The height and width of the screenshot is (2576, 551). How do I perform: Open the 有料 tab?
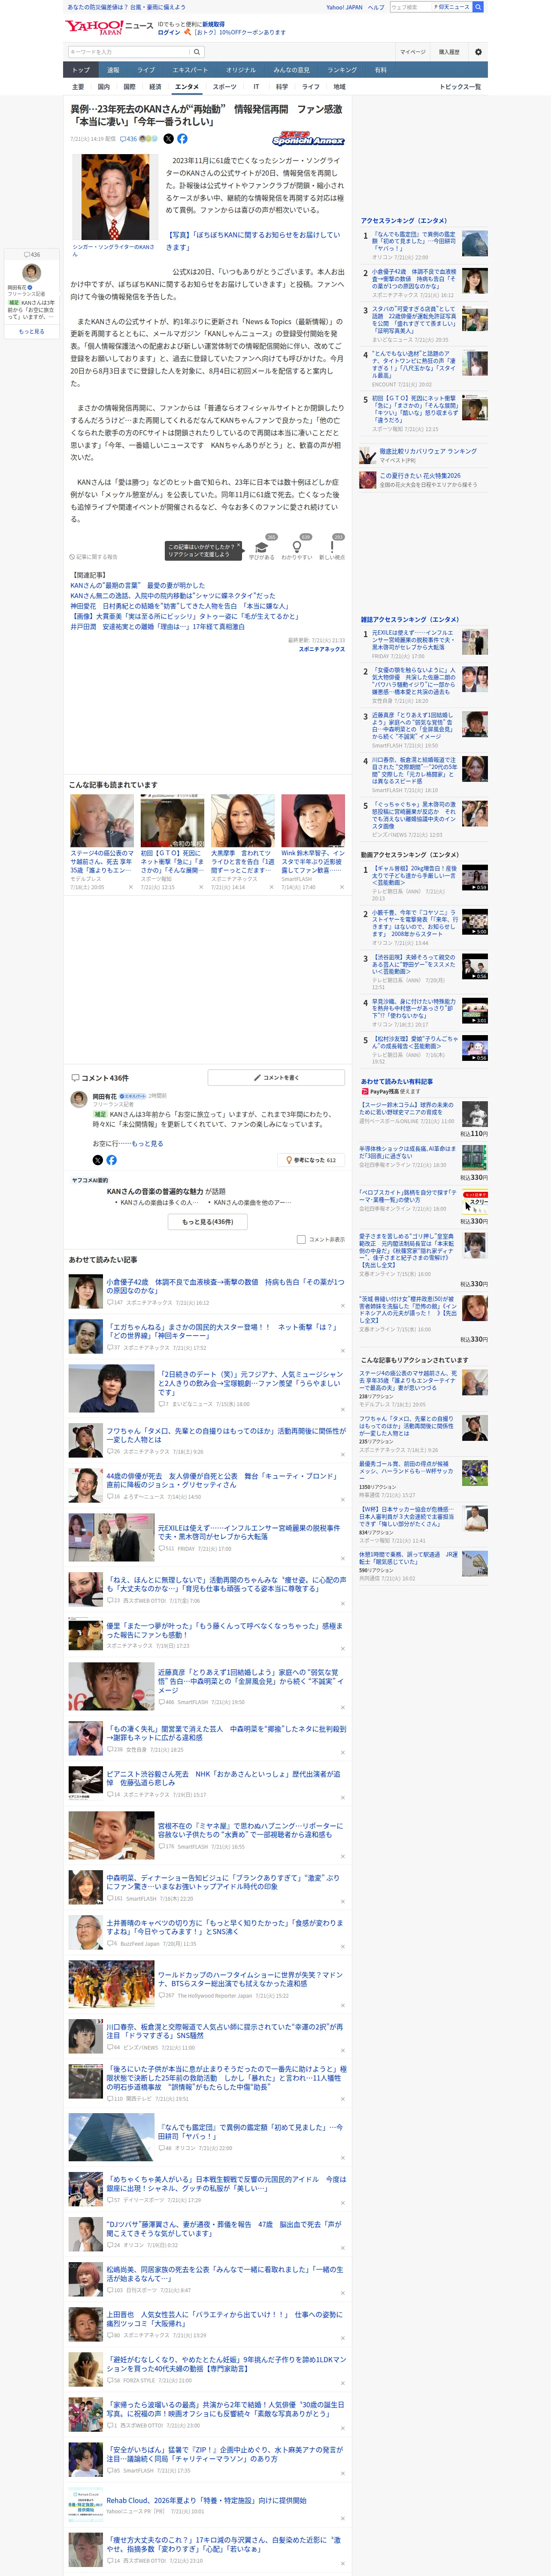[380, 70]
